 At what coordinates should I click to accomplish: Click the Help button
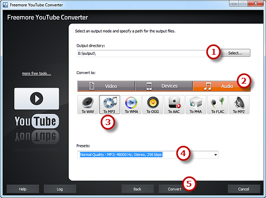[x=23, y=189]
